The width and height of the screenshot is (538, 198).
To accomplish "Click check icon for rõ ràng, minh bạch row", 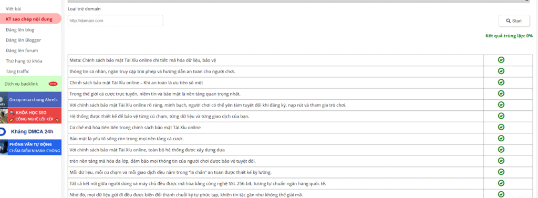I will coord(501,105).
